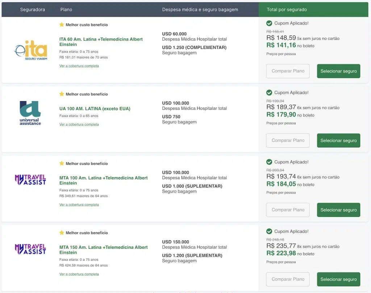Click green coupon checkmark for MTA 150 price
371x293 pixels.
tap(269, 231)
